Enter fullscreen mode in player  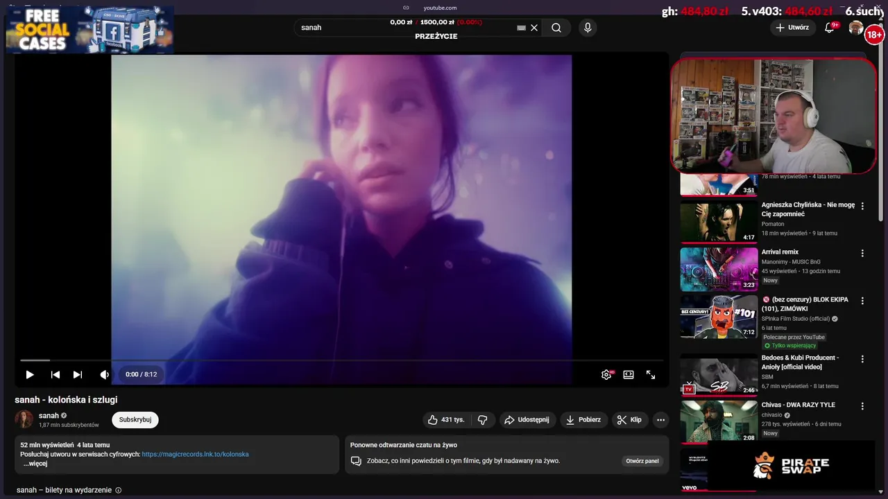[651, 374]
